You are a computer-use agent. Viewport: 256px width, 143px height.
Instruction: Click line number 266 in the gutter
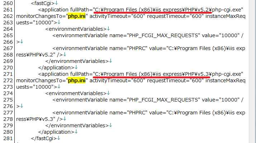tap(7, 41)
